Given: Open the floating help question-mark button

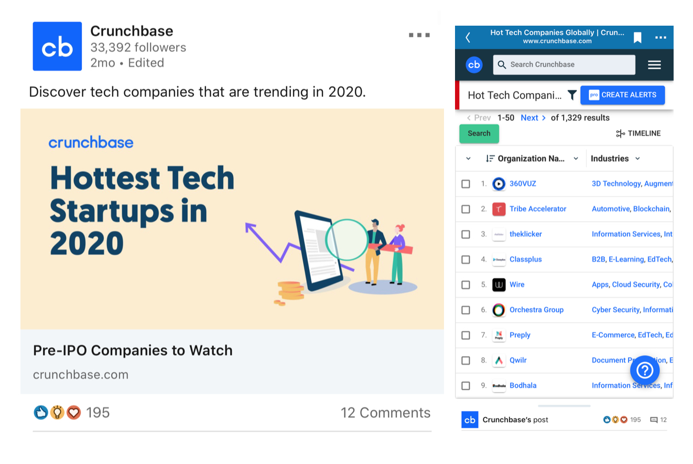Looking at the screenshot, I should (644, 370).
